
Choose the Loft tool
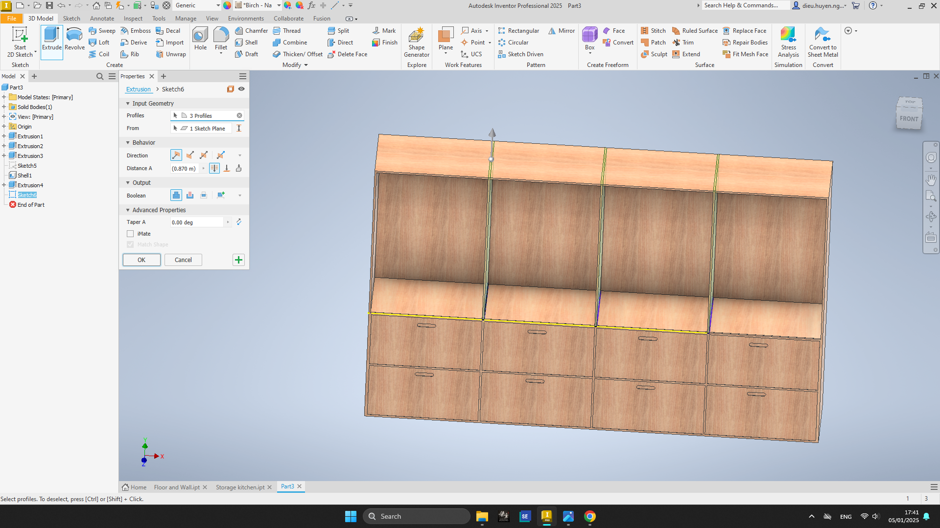99,43
